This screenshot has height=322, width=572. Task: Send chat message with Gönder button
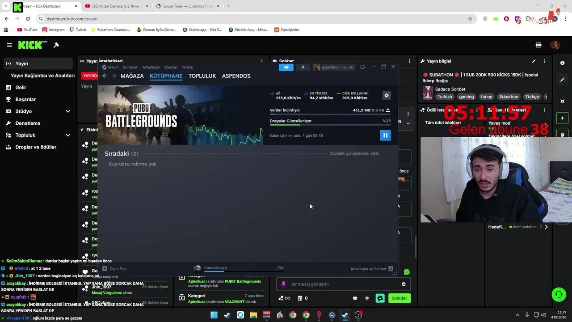[x=400, y=298]
